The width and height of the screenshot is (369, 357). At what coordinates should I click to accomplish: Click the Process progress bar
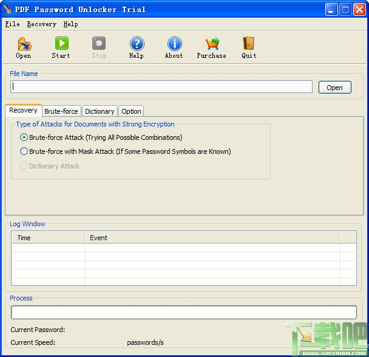point(184,312)
